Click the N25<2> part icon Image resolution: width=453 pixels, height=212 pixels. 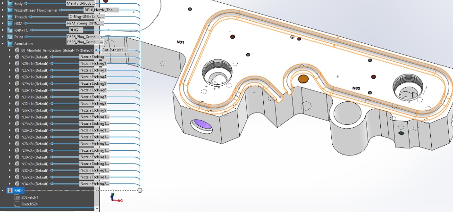(17, 124)
